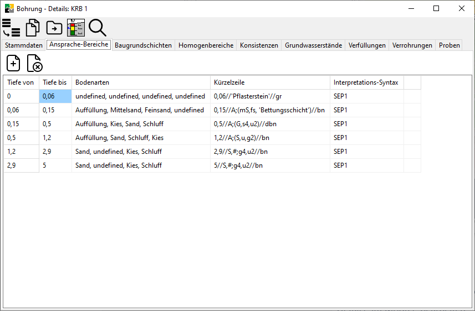
Task: Click the list reorder icon in toolbar
Action: point(11,28)
